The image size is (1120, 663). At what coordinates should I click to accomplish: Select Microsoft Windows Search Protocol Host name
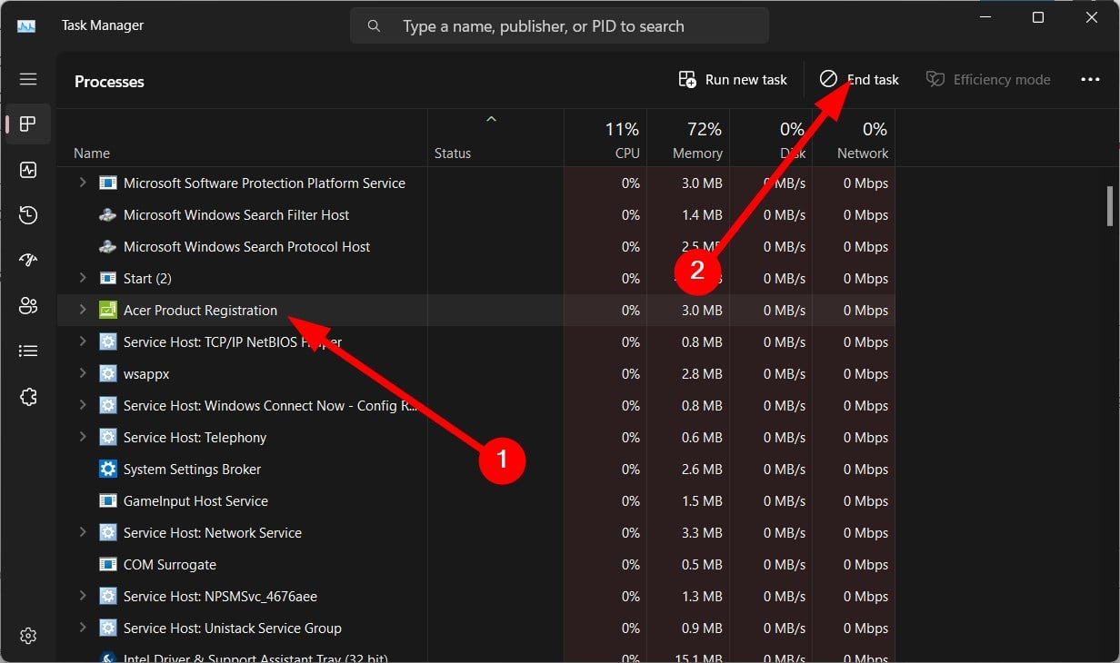[247, 247]
